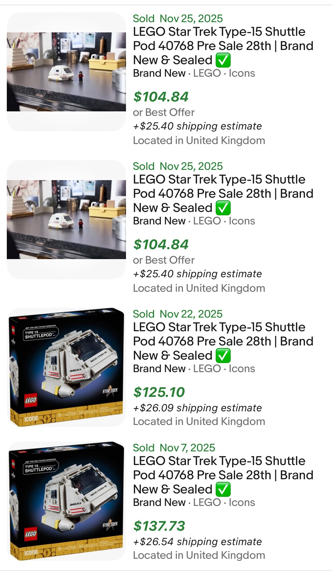This screenshot has height=571, width=332.
Task: Open the second listing's shuttle pod desk photo
Action: [66, 220]
